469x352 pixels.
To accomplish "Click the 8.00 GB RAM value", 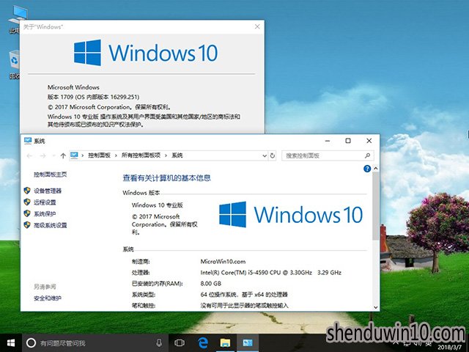I will point(211,284).
